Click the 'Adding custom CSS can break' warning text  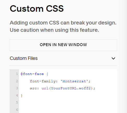tap(63, 23)
